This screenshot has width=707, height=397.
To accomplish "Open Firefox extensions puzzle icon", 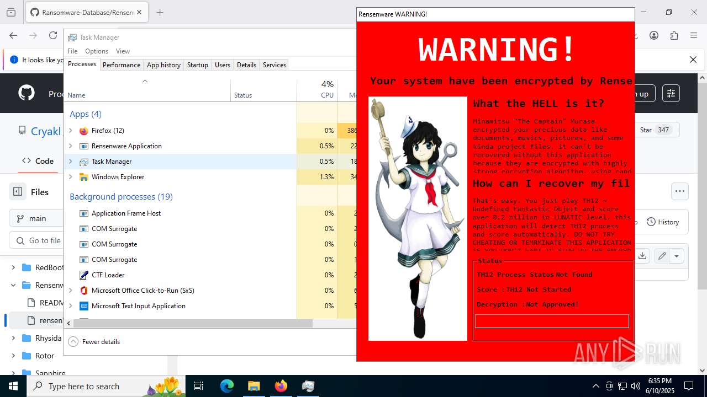I will pyautogui.click(x=674, y=35).
